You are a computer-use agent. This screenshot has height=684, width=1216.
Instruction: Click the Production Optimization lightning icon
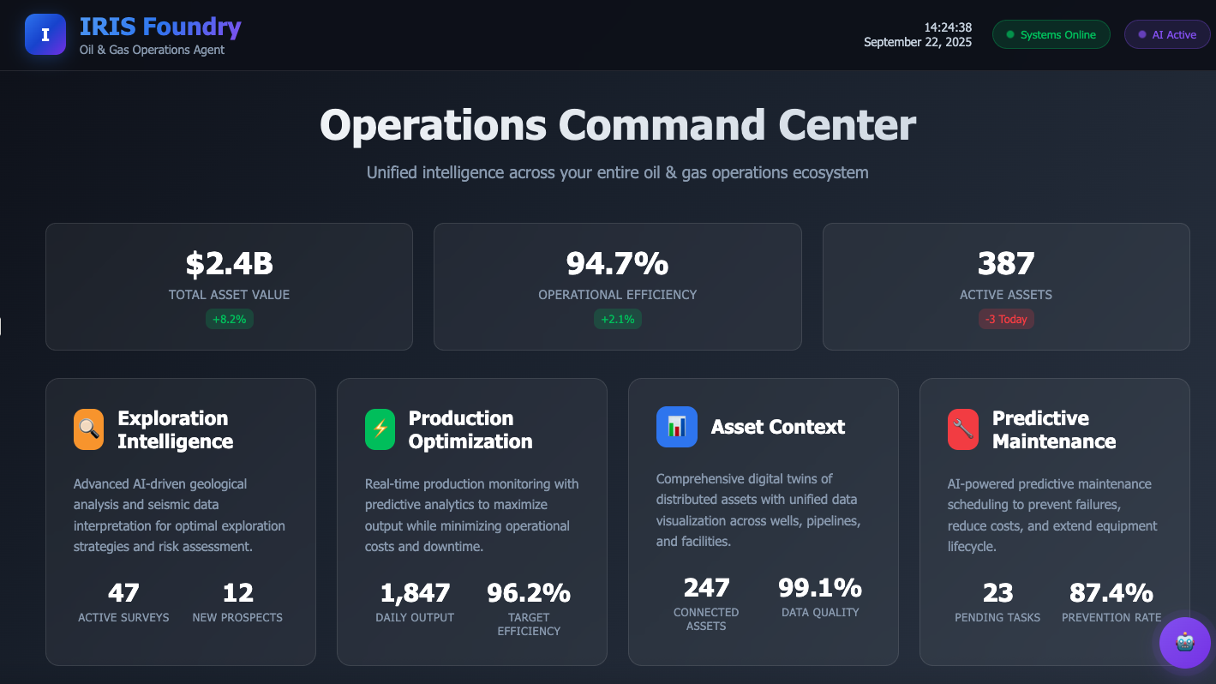(x=380, y=429)
